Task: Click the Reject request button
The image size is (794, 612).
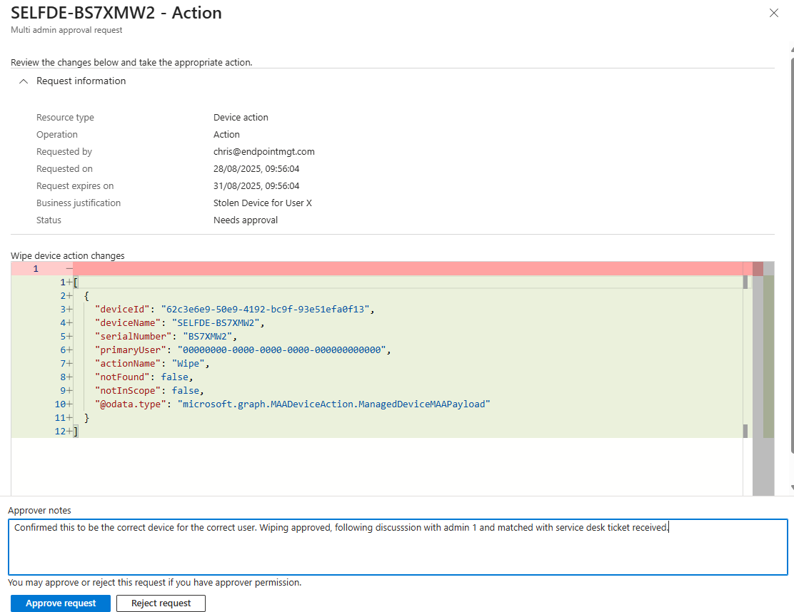Action: coord(161,603)
